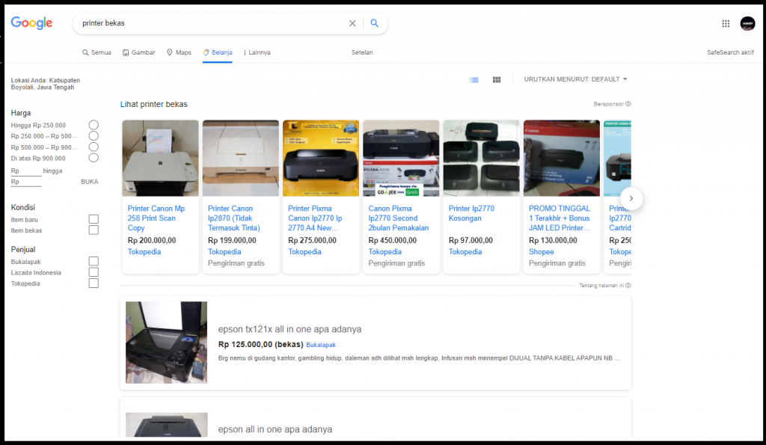Image resolution: width=766 pixels, height=445 pixels.
Task: Click the Tokopedia seller link under Rp 200.000,00
Action: 144,251
